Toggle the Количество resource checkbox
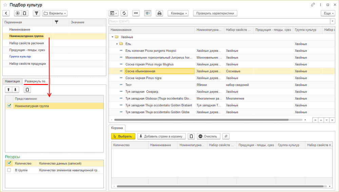 point(9,163)
